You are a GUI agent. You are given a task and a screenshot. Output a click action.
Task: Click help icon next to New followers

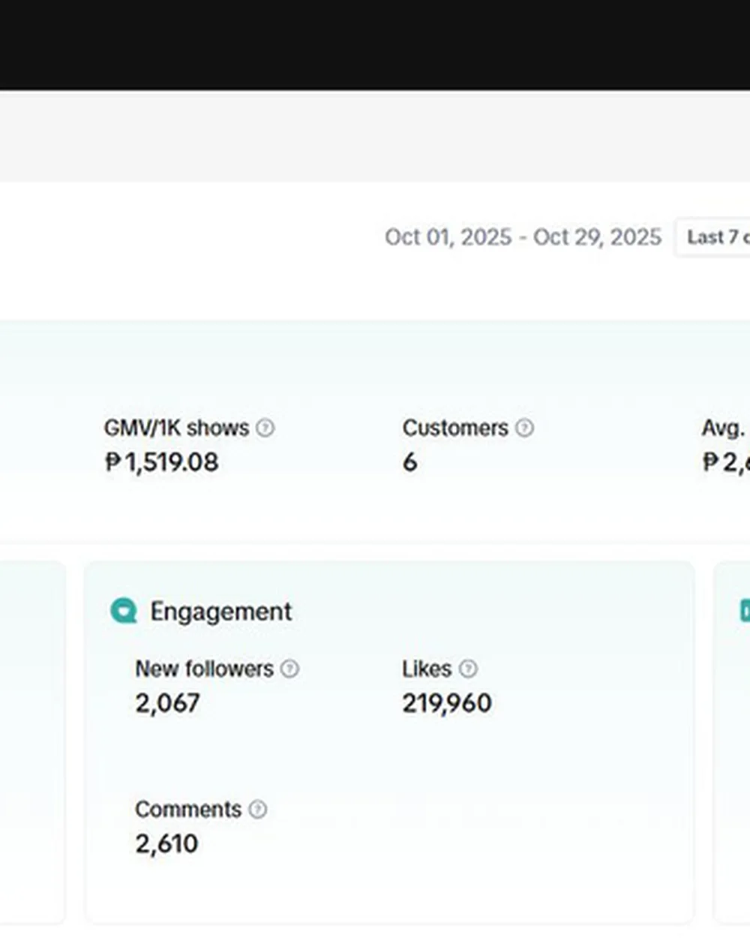point(289,669)
